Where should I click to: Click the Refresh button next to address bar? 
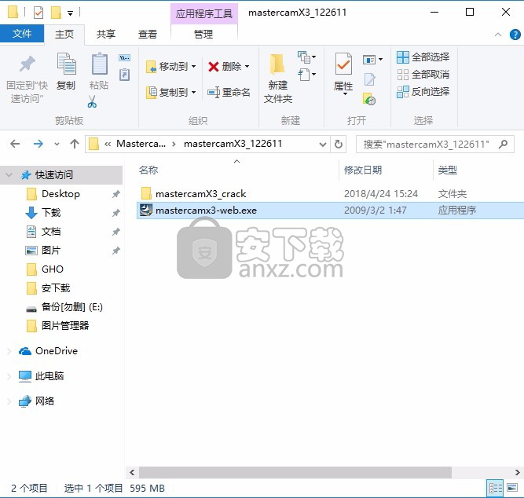[x=339, y=144]
